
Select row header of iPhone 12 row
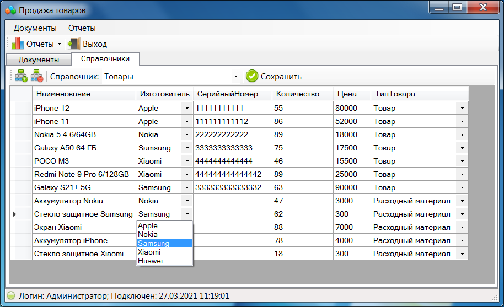pyautogui.click(x=21, y=108)
